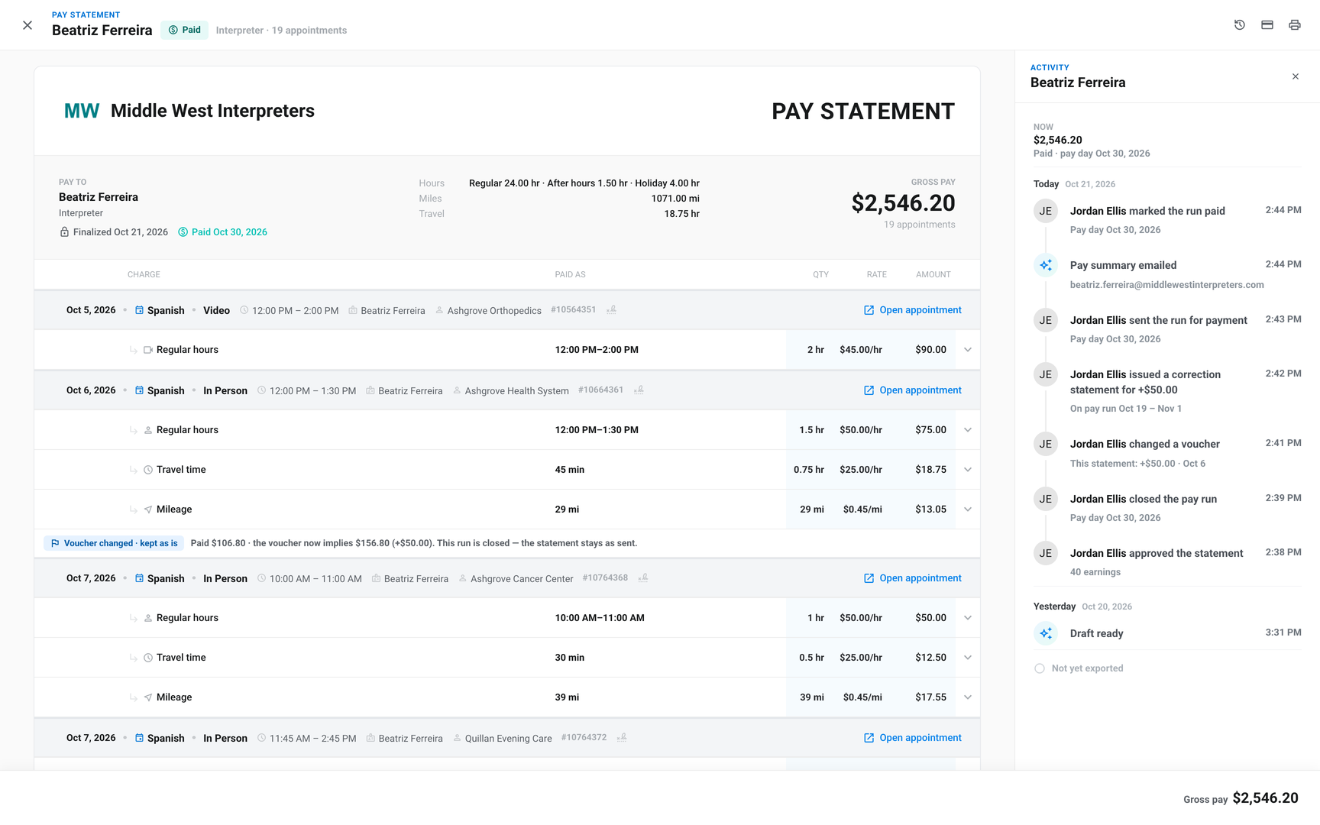This screenshot has height=825, width=1320.
Task: Open appointment for Ashgrove Cancer Center
Action: (912, 578)
